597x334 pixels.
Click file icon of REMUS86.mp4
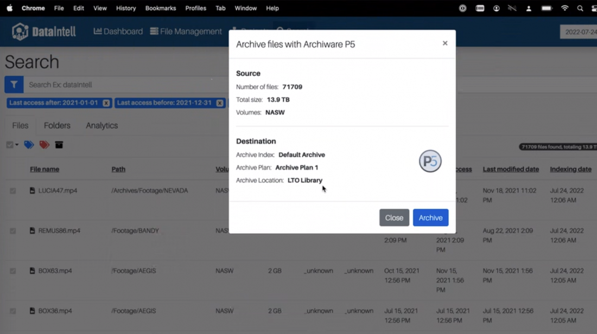tap(33, 230)
